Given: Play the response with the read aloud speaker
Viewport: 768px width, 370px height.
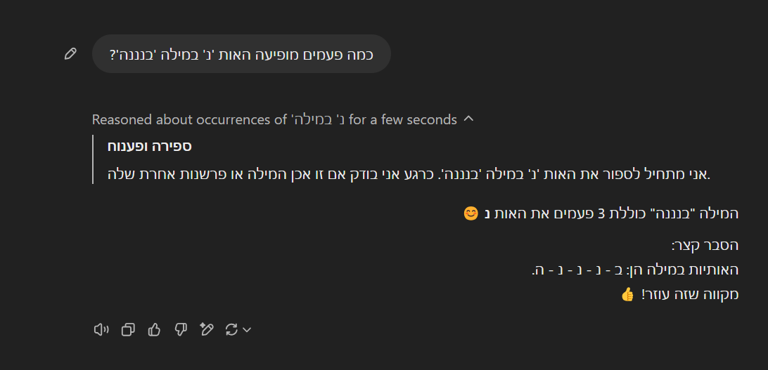Looking at the screenshot, I should point(101,329).
